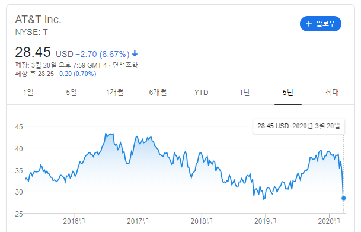
Task: Click the blue down arrow price icon
Action: pyautogui.click(x=135, y=54)
